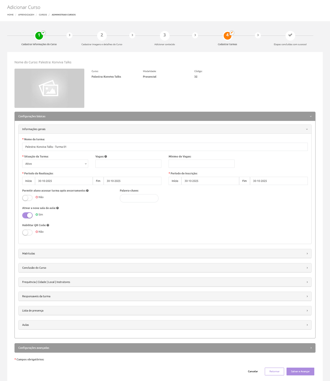Image resolution: width=330 pixels, height=381 pixels.
Task: Click help icon next to Vagas label
Action: pyautogui.click(x=105, y=157)
